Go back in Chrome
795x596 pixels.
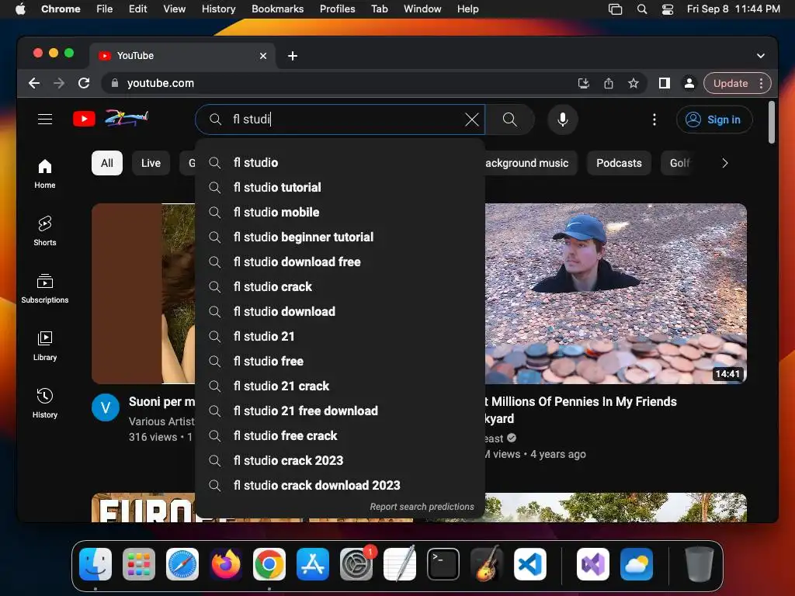tap(34, 83)
